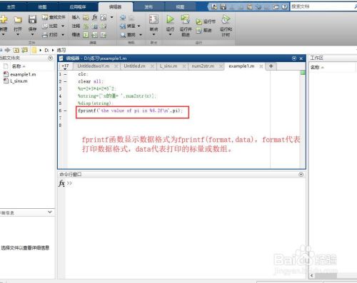Screen dimensions: 357x283
Task: Click the green Run (运行) play icon
Action: pos(170,19)
